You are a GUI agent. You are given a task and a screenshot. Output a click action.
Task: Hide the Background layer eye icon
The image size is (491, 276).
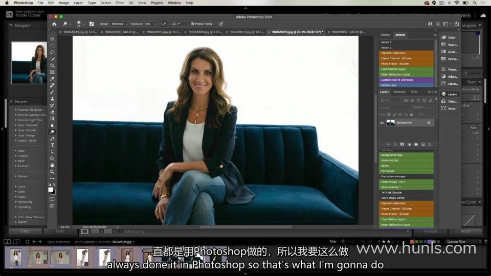[x=382, y=123]
